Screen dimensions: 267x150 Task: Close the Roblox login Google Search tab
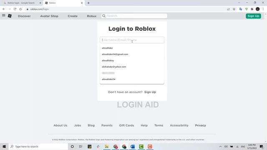[40, 3]
